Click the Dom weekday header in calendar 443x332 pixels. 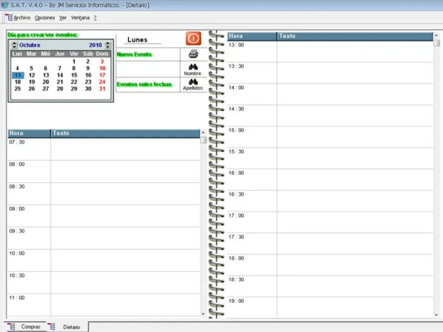coord(102,54)
